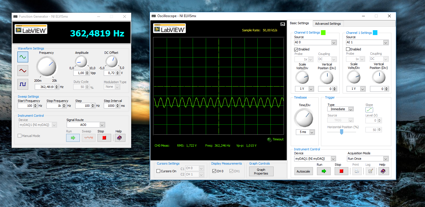Select the triangle waveform icon
Screen dimensions: 425x207
coord(23,70)
